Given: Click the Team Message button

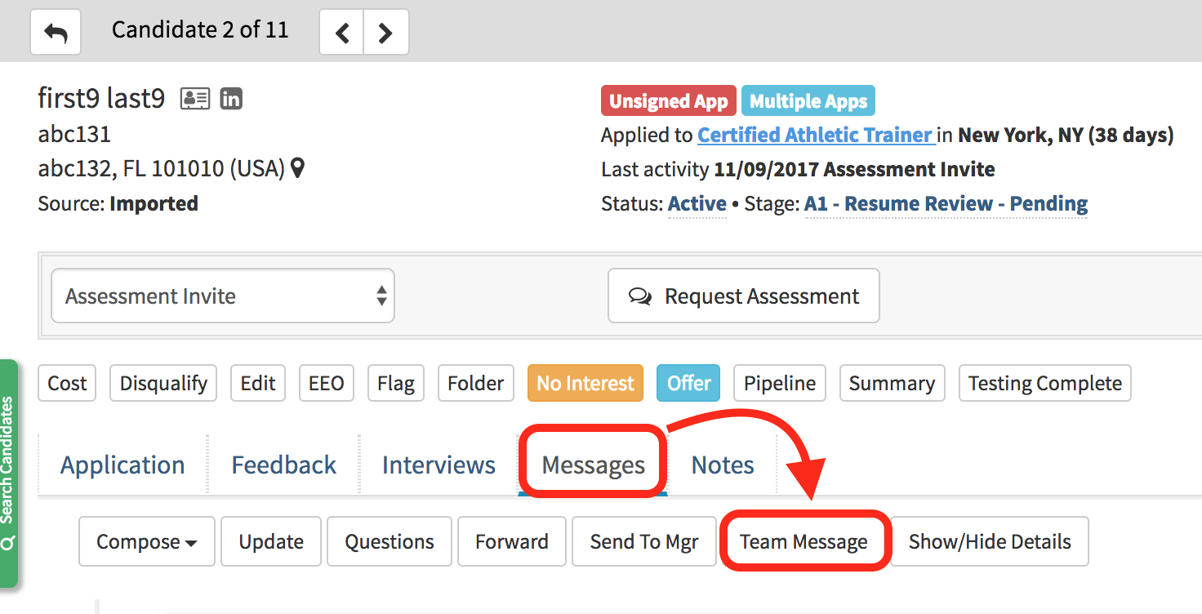Looking at the screenshot, I should tap(804, 541).
